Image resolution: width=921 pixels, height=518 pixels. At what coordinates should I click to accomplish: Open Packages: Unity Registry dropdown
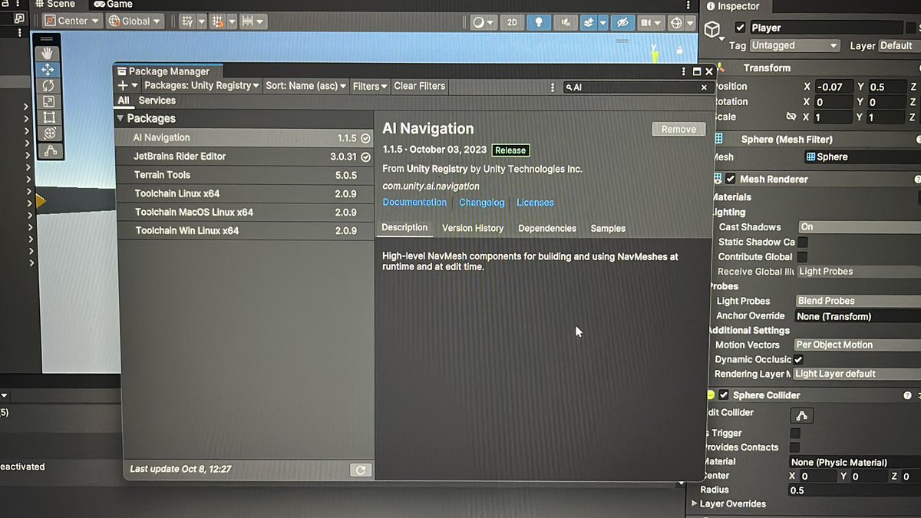pos(202,85)
